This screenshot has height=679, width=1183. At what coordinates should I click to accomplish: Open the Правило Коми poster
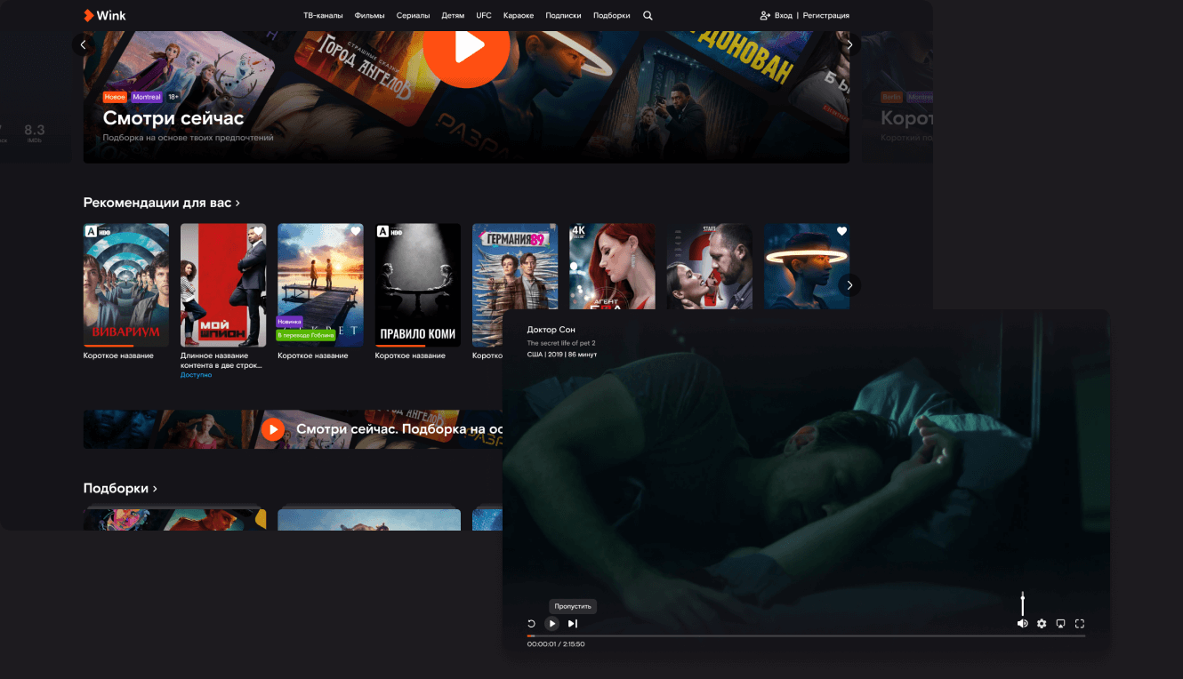point(418,284)
